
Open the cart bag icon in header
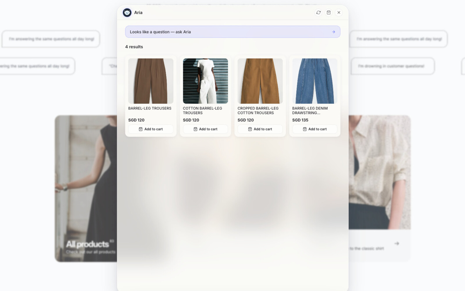(329, 13)
